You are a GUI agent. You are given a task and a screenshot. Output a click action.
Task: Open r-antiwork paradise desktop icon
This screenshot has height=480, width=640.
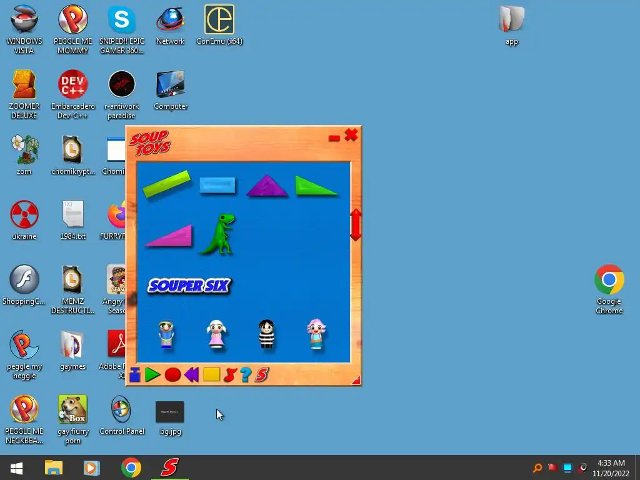[122, 94]
